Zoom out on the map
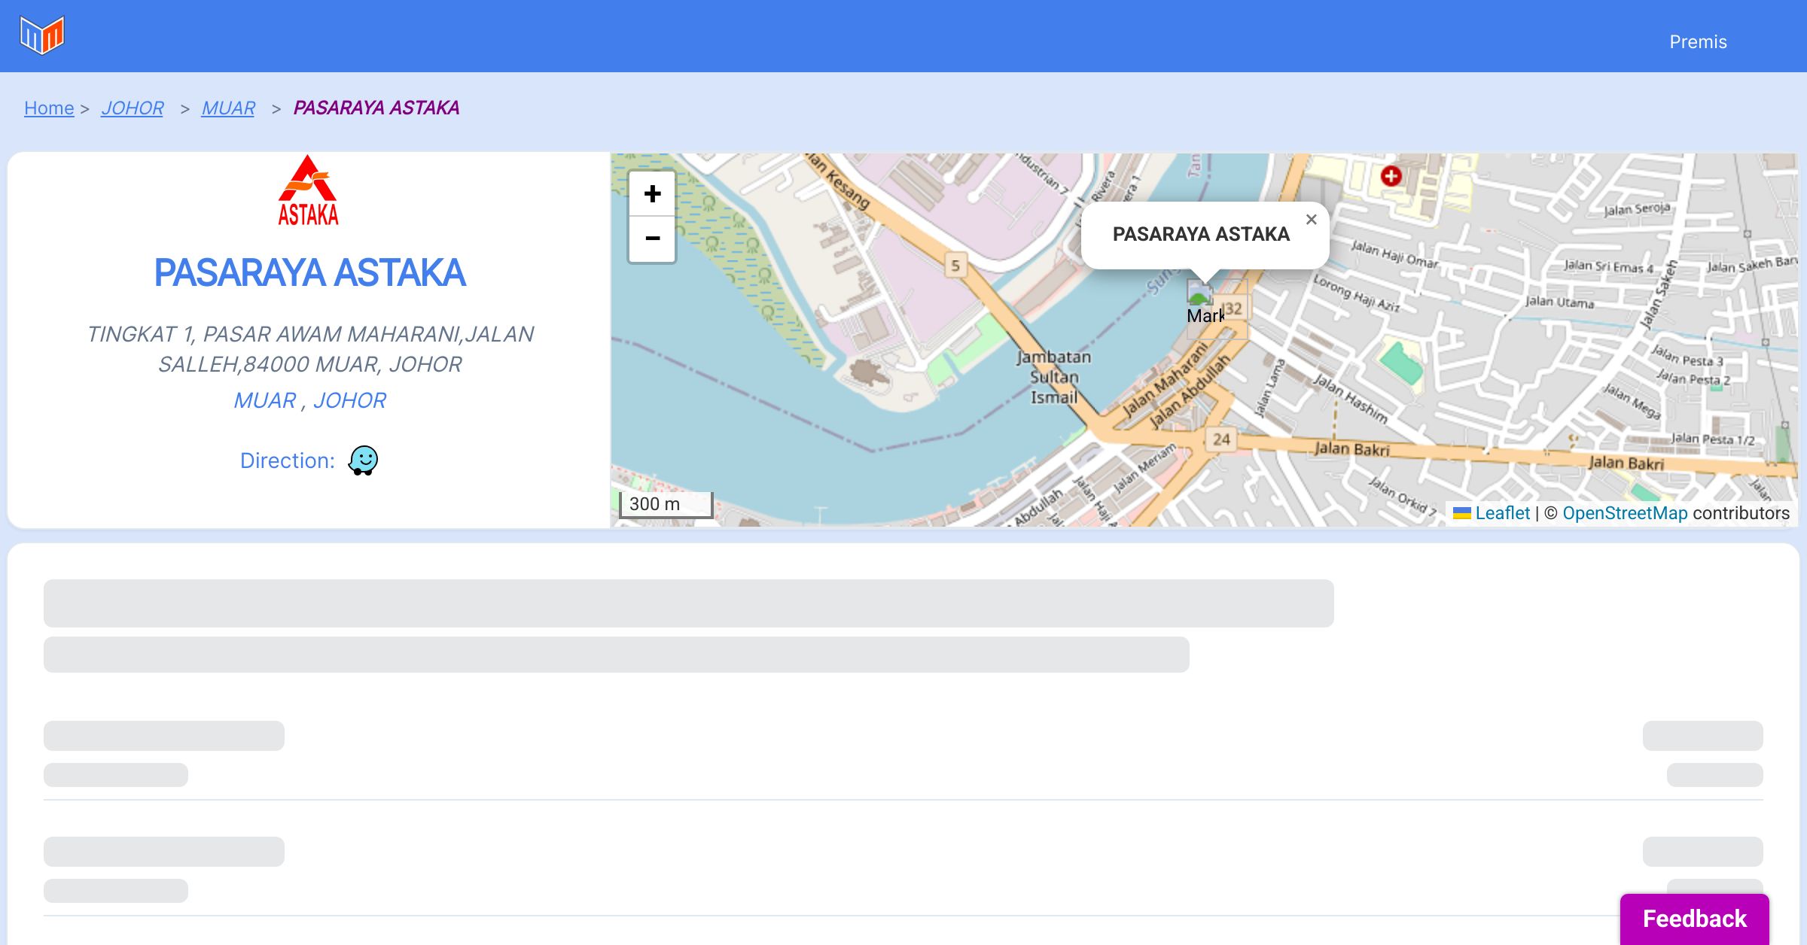 [652, 239]
